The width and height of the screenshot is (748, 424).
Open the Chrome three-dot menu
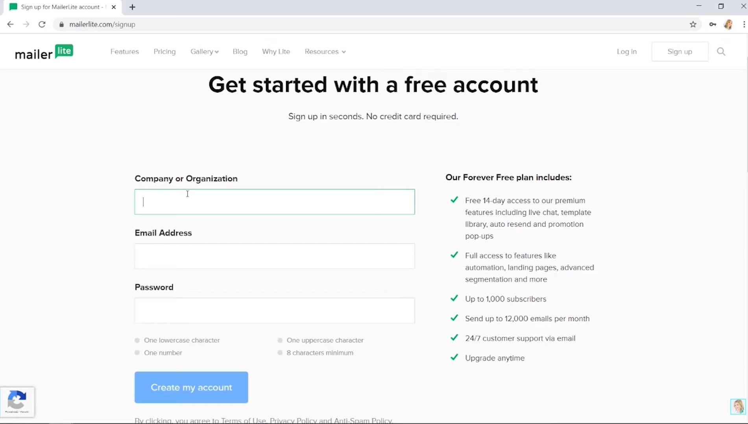744,24
